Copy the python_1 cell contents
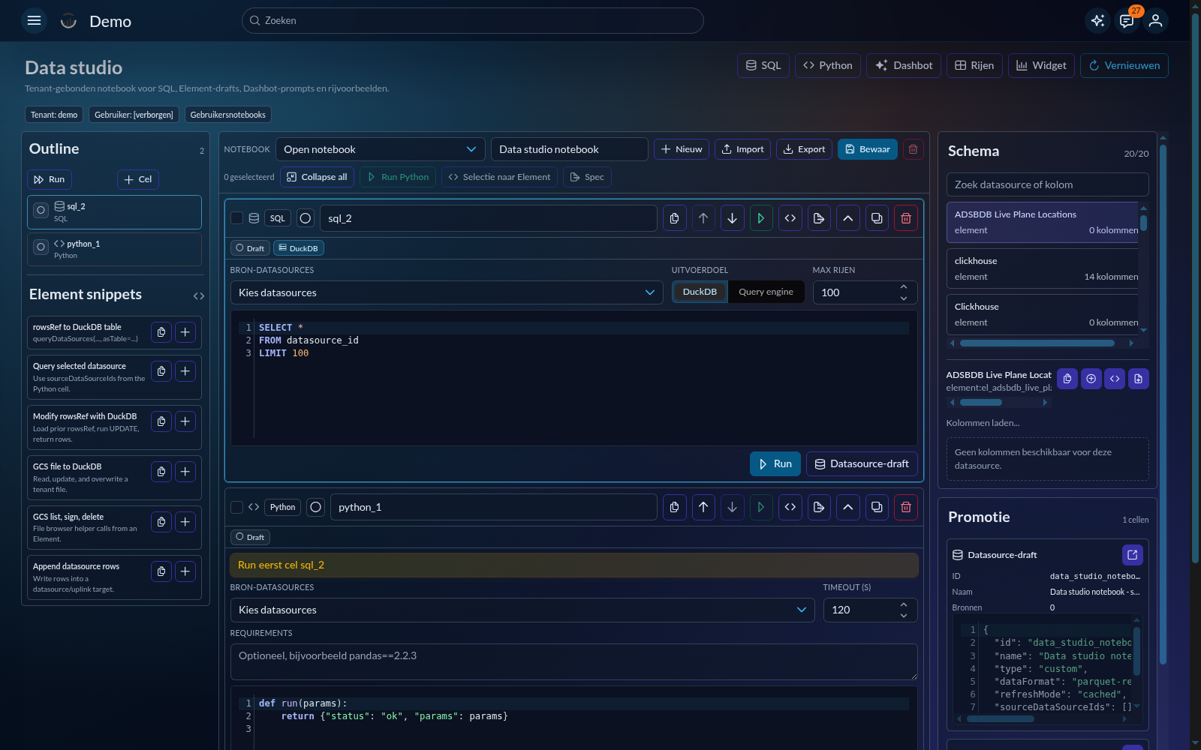Viewport: 1201px width, 750px height. click(674, 507)
